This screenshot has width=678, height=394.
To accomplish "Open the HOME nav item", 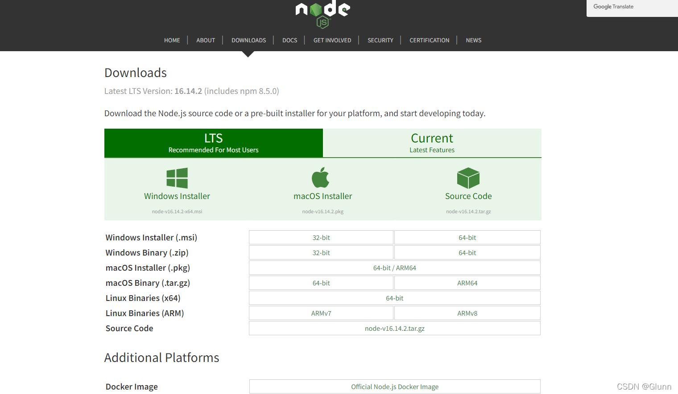I will [172, 40].
